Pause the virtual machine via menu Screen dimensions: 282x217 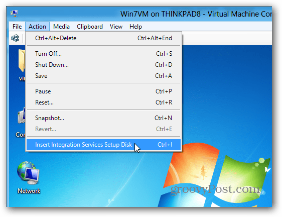[103, 91]
